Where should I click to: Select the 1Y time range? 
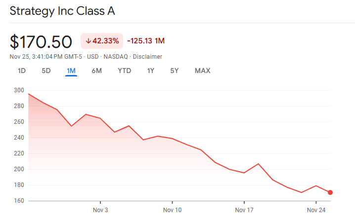tap(150, 71)
